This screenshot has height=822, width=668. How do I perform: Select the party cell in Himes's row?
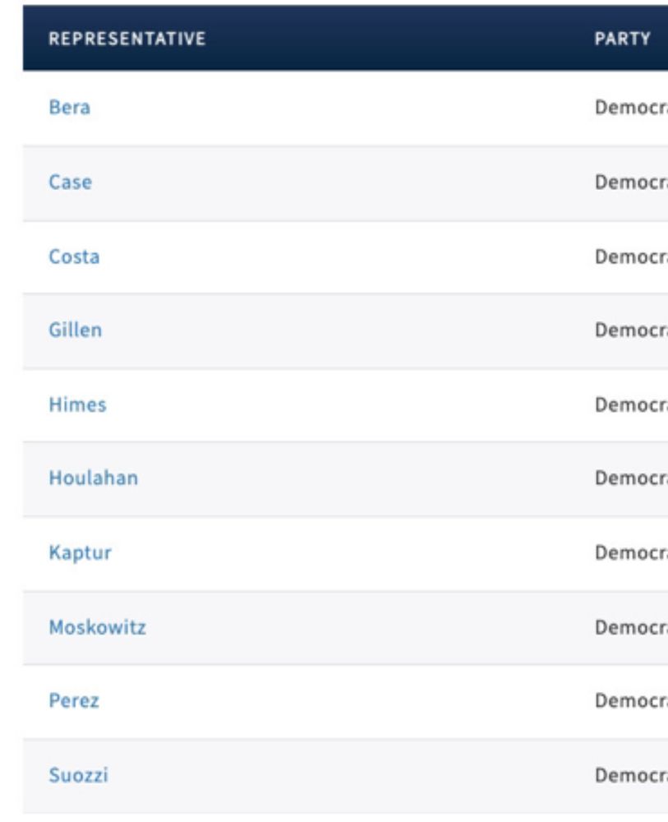coord(631,404)
